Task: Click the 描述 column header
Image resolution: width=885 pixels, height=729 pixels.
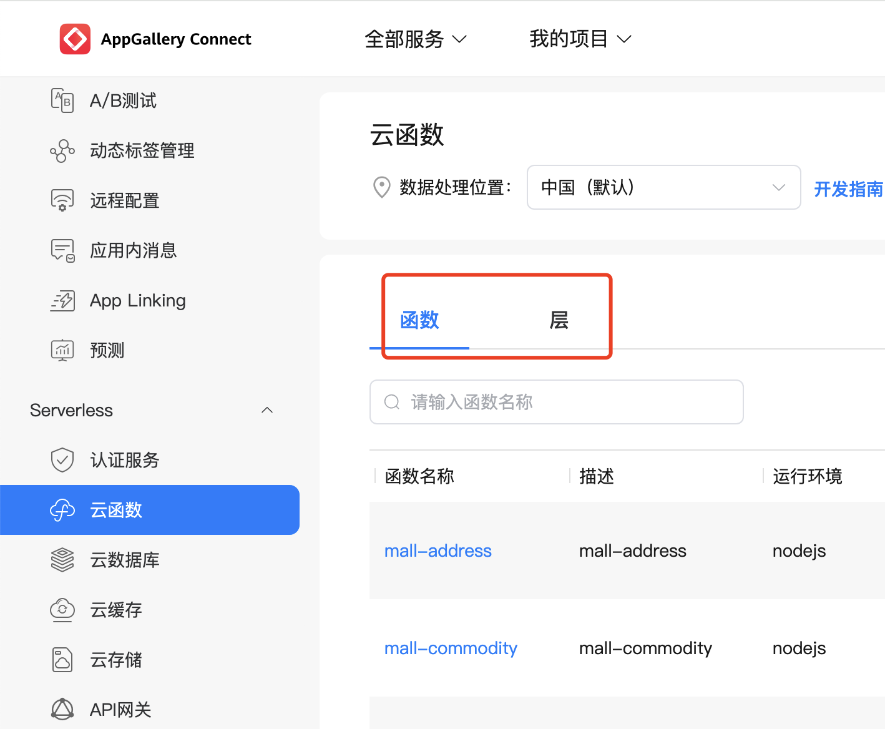Action: pos(597,476)
